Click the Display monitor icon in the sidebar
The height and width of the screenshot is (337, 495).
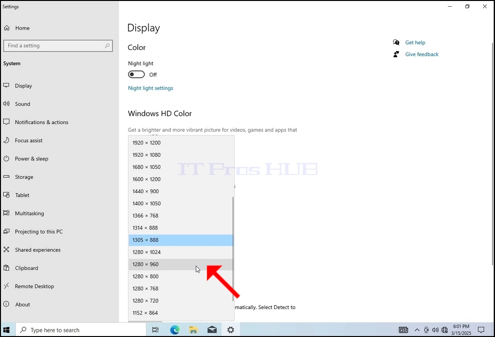coord(6,86)
